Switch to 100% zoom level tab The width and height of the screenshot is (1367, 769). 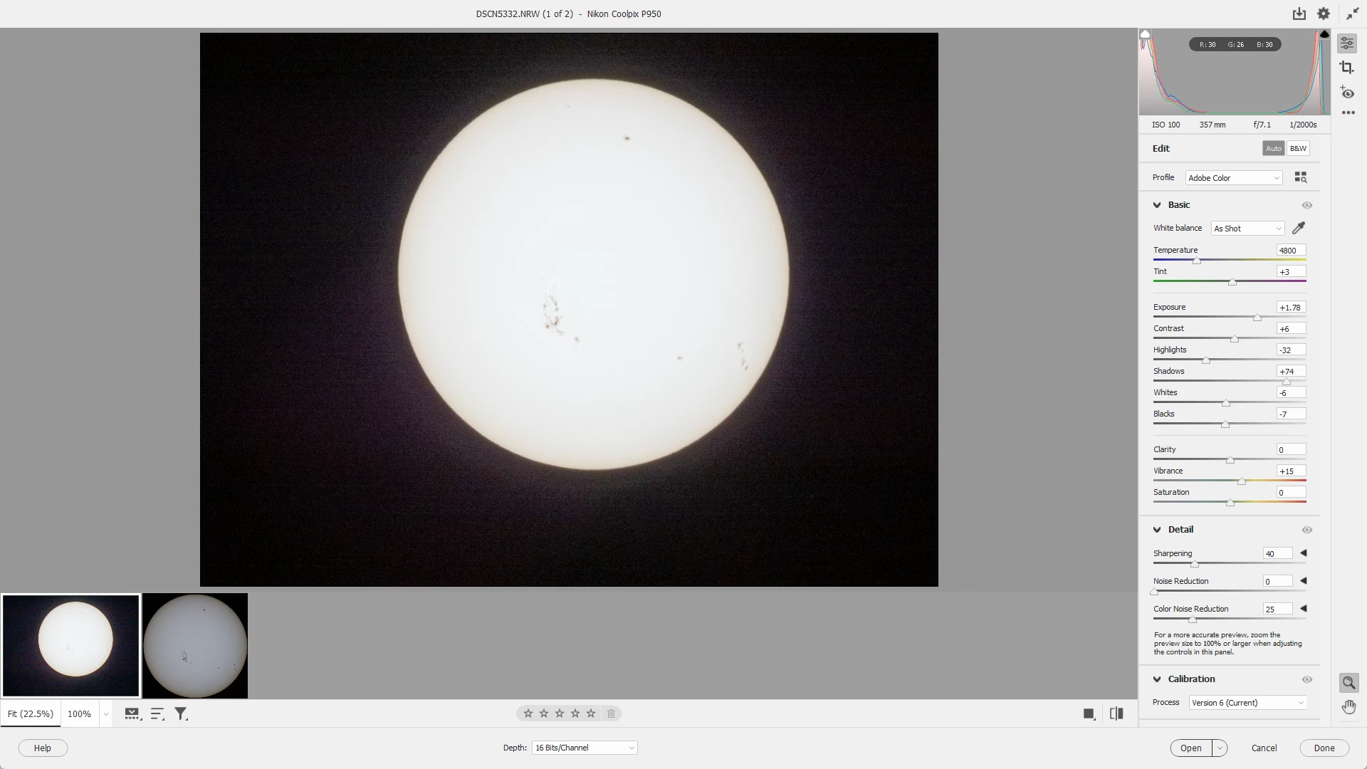tap(79, 713)
